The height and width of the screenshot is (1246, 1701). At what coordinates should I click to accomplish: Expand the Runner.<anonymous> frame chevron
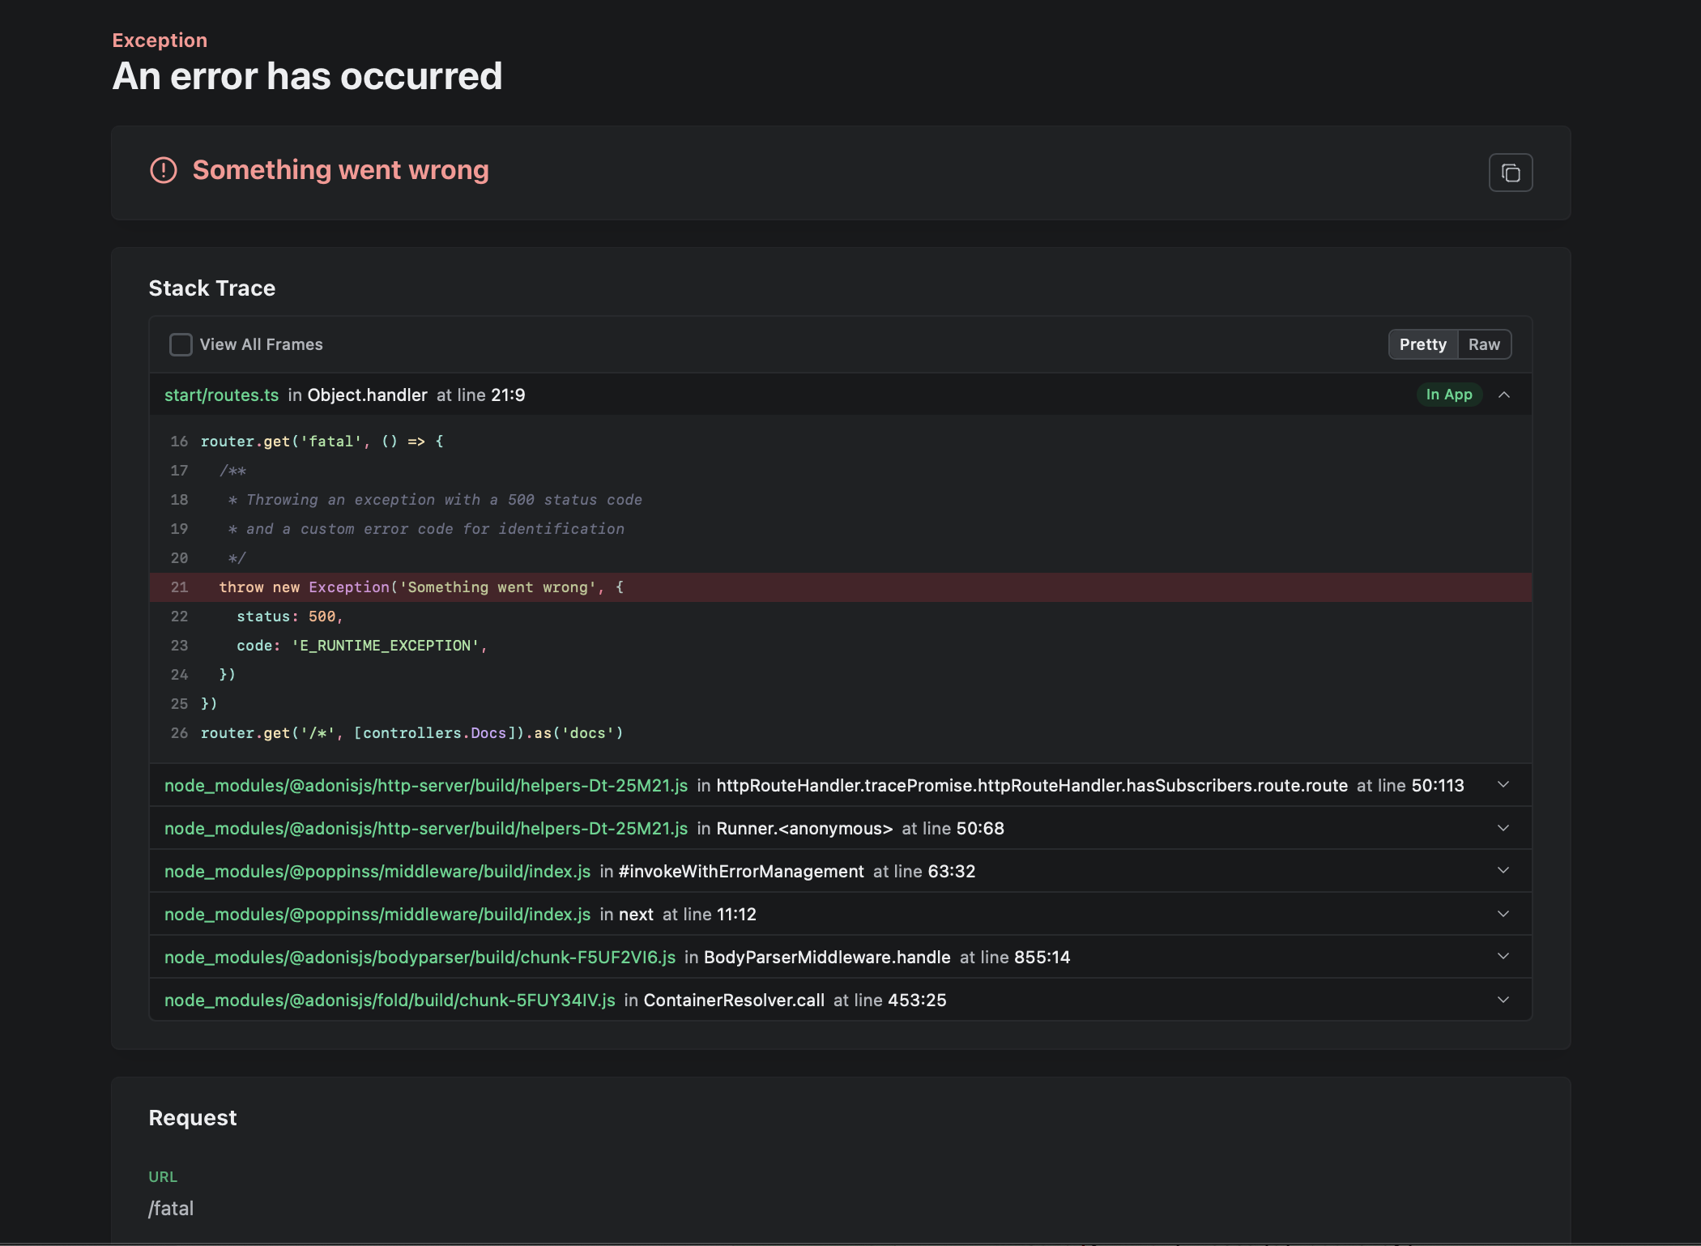click(x=1503, y=827)
